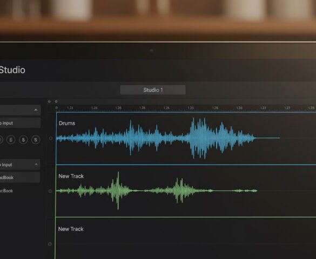Open the Input dropdown with the up arrow
316x259 pixels.
(20, 165)
